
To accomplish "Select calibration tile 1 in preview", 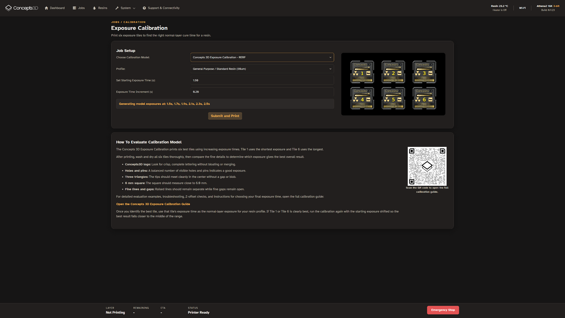I will pos(362,72).
